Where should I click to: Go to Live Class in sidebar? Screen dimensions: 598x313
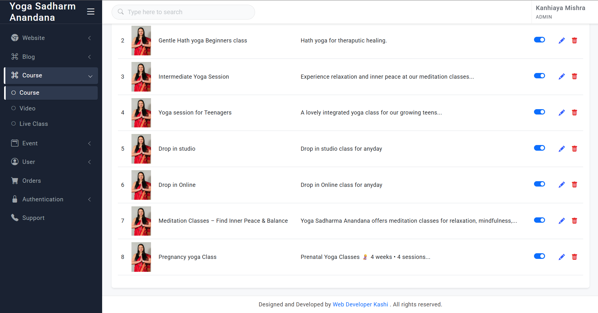pos(33,124)
